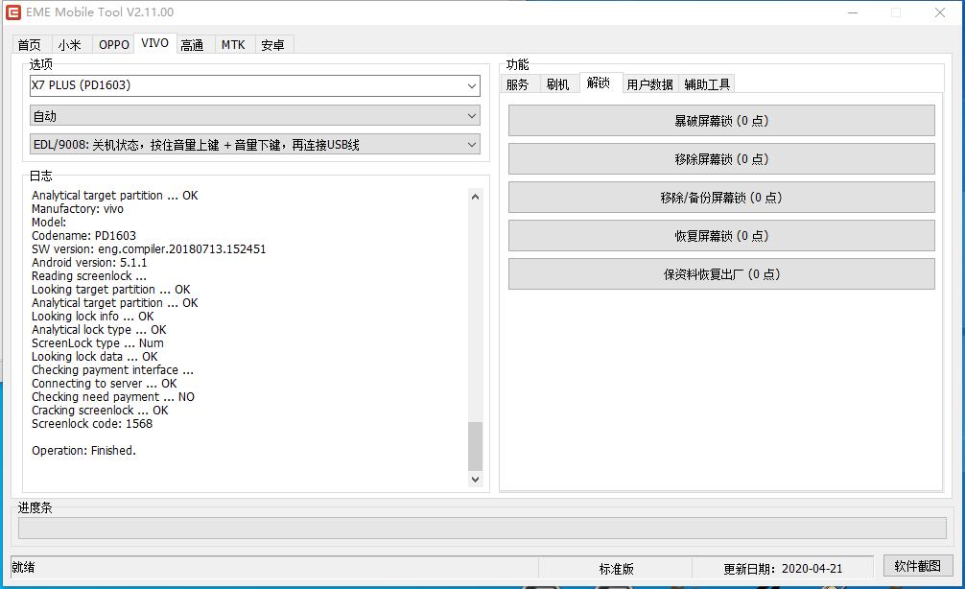
Task: Click the log scrollbar up arrow
Action: pos(475,197)
